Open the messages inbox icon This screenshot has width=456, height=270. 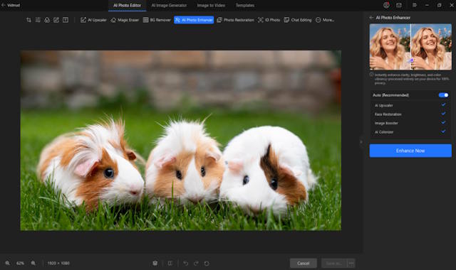[x=399, y=5]
